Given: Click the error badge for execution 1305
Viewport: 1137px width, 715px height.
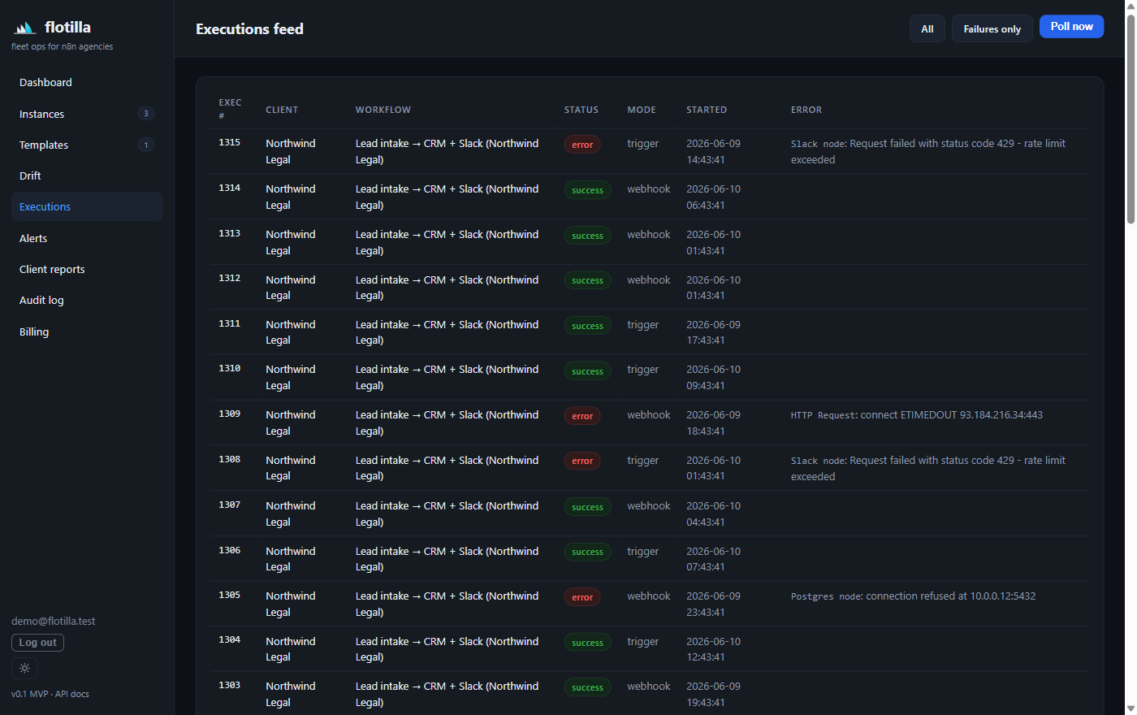Looking at the screenshot, I should click(x=582, y=597).
